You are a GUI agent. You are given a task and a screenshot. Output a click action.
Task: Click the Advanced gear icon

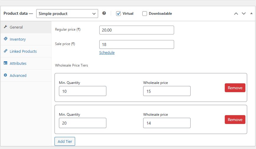click(x=5, y=75)
